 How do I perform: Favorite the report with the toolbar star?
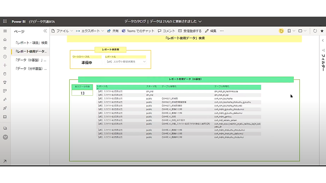[x=322, y=31]
